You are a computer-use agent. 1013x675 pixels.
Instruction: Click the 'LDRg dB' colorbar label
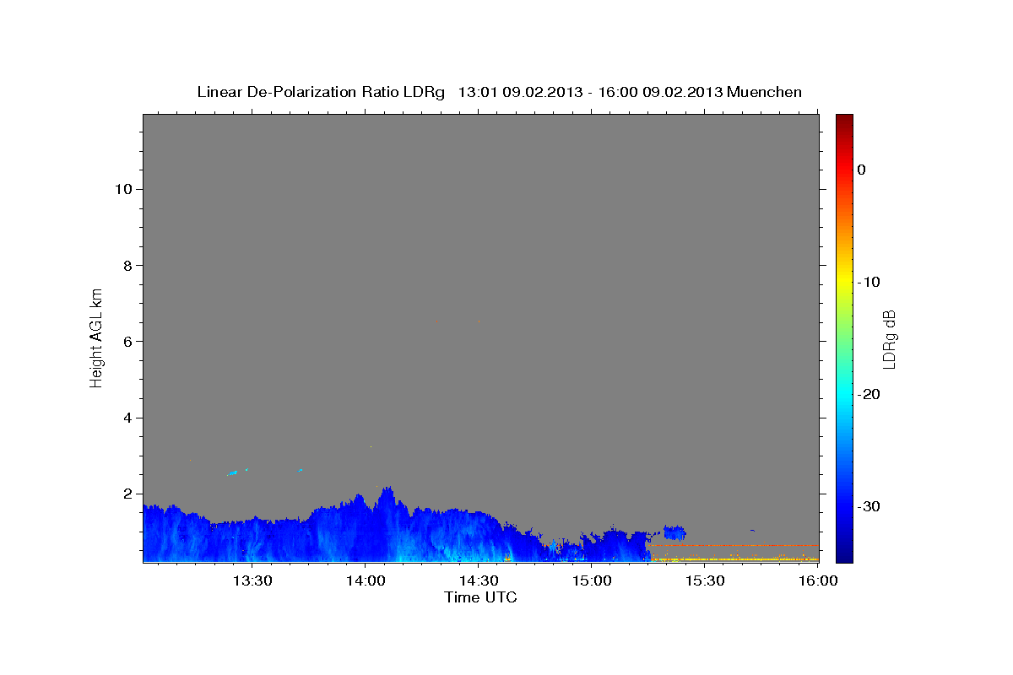pyautogui.click(x=889, y=338)
